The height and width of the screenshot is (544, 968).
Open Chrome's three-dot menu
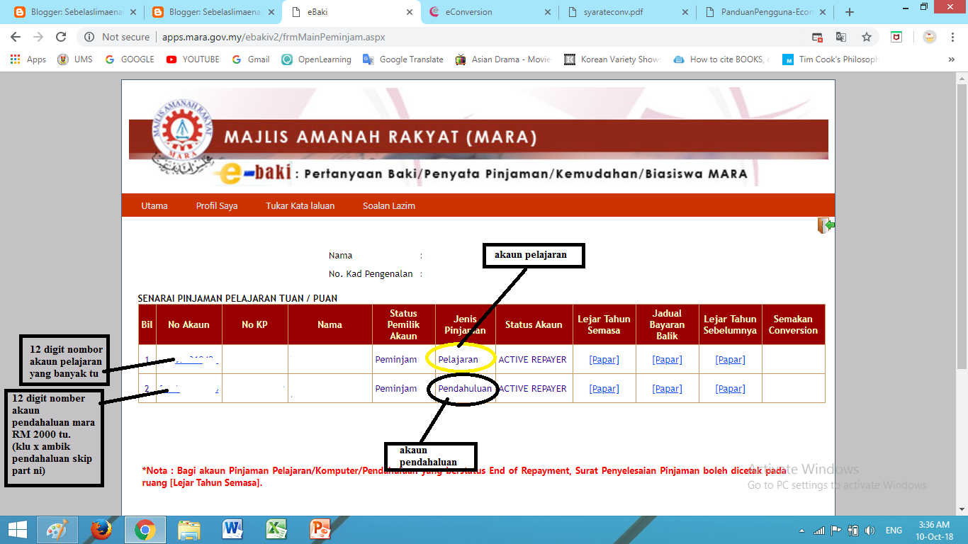953,37
